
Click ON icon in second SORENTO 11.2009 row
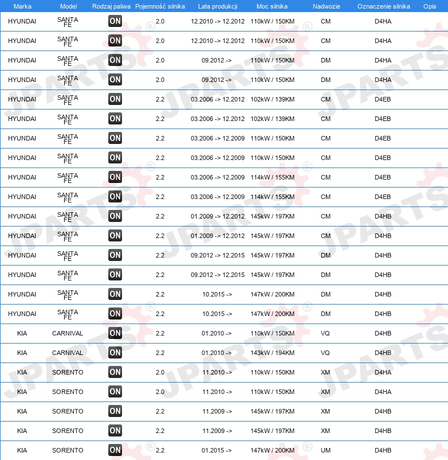(x=115, y=430)
